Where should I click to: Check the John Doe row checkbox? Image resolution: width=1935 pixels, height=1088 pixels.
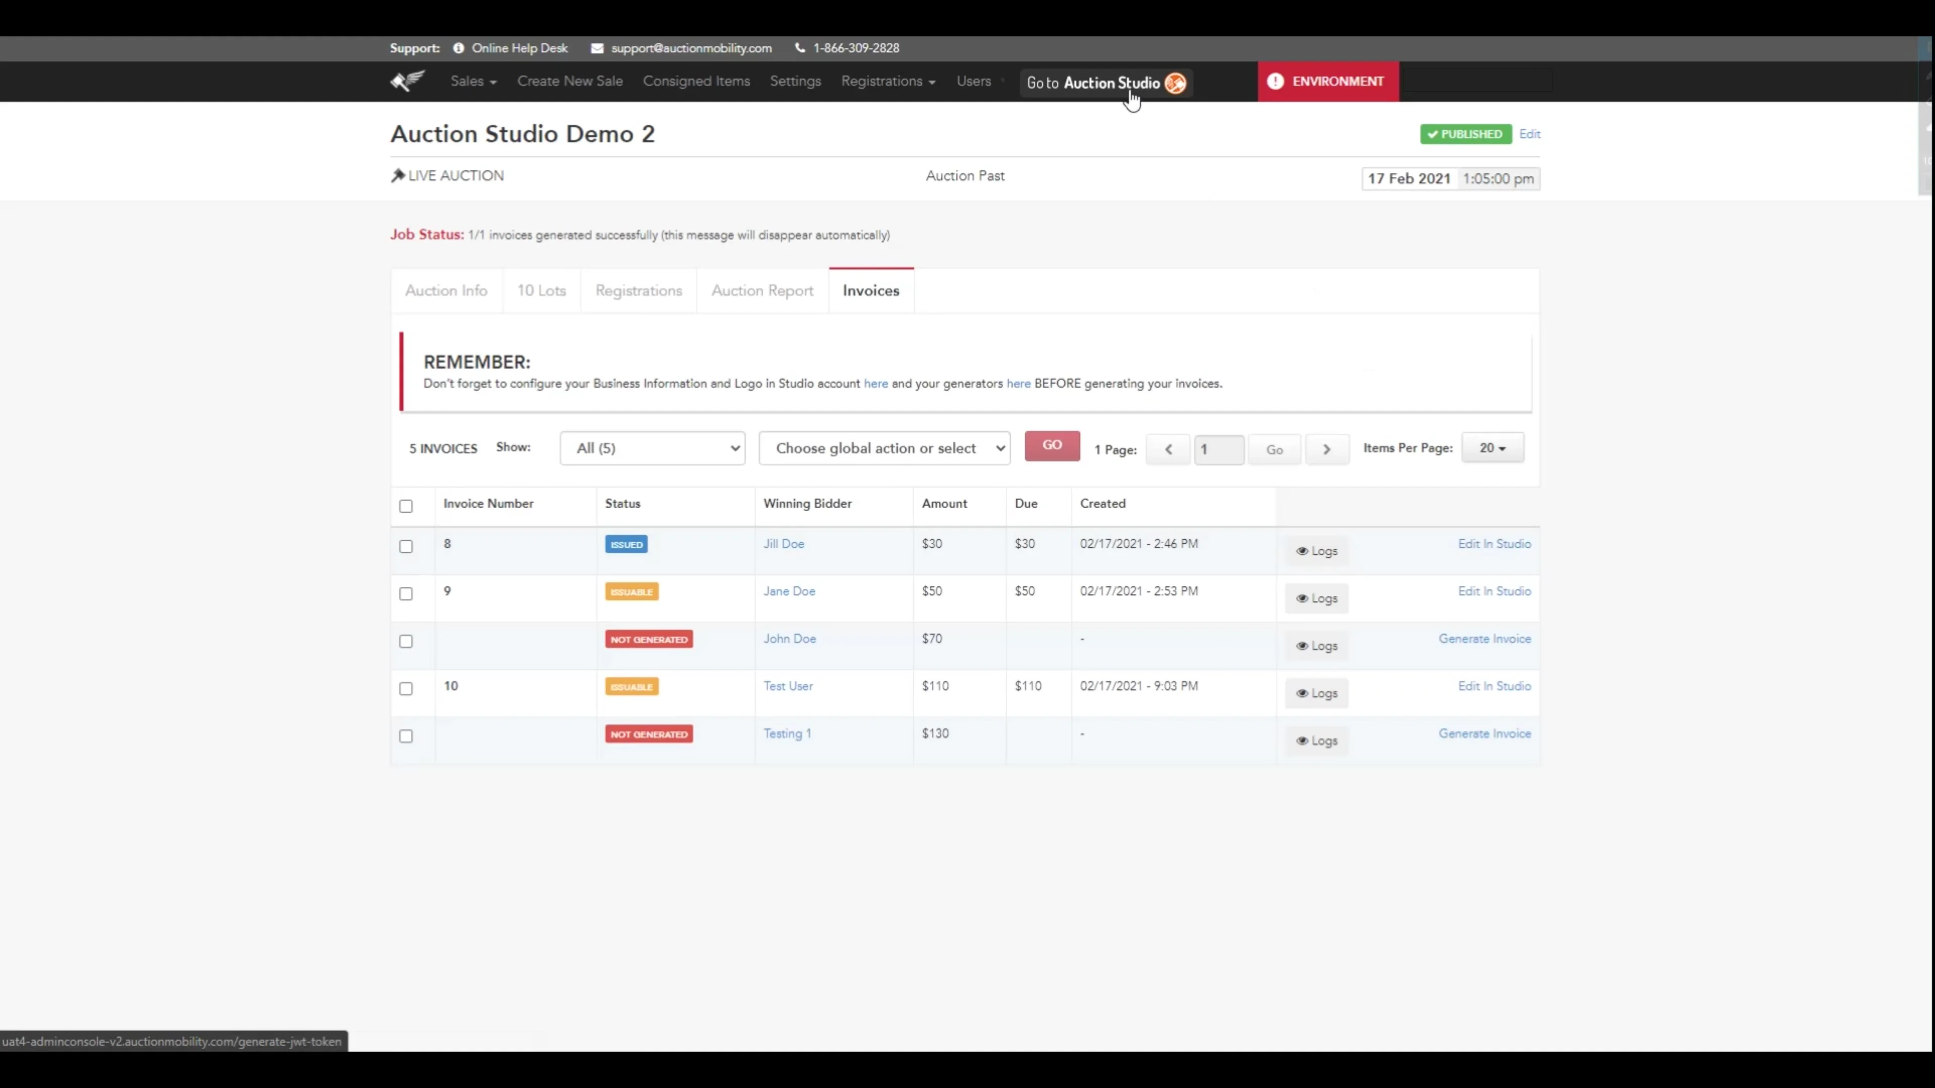[406, 641]
